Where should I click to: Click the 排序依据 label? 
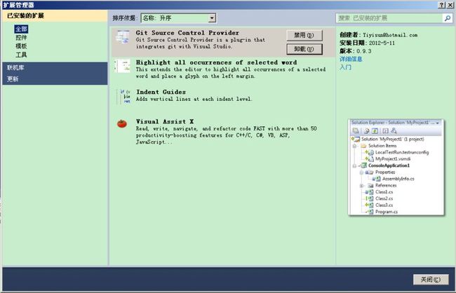(x=124, y=18)
